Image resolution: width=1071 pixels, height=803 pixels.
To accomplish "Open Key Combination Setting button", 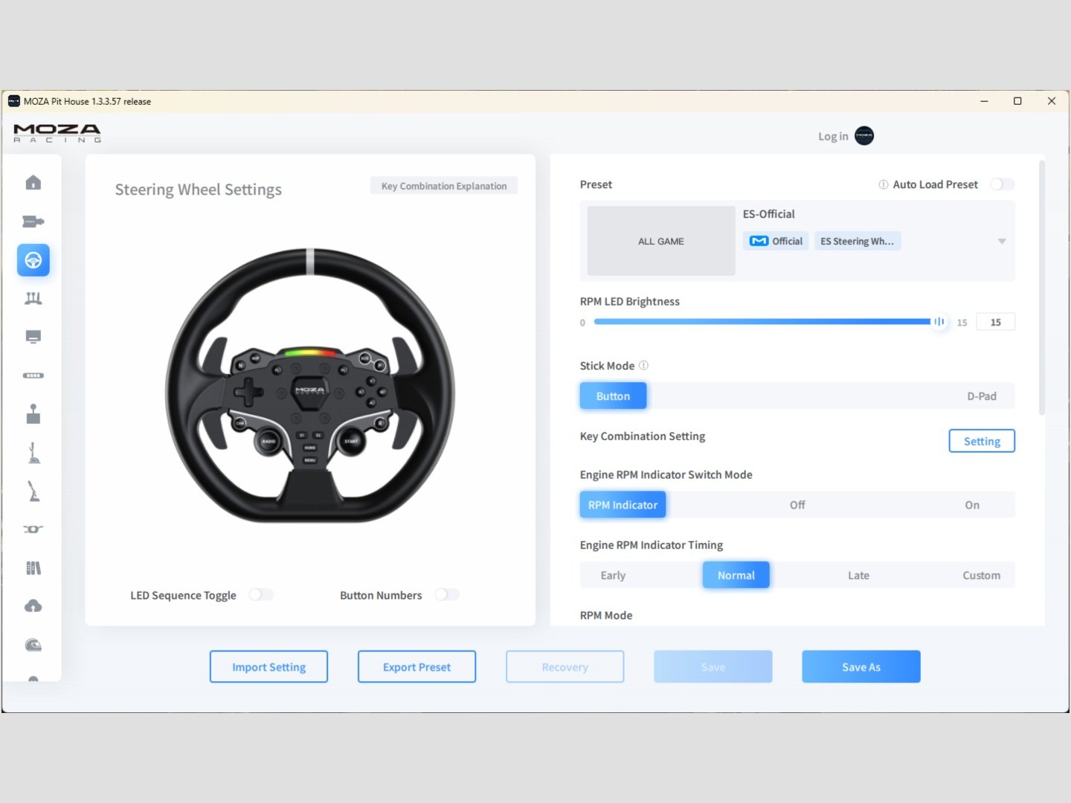I will 981,441.
